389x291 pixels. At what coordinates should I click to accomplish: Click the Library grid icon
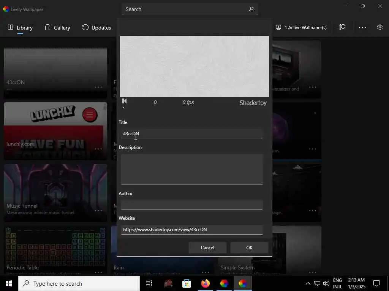[x=10, y=27]
